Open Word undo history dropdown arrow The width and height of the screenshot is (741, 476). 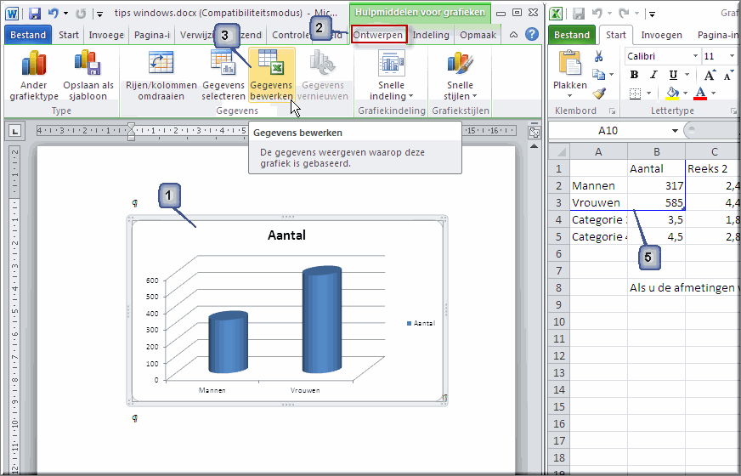pos(65,14)
